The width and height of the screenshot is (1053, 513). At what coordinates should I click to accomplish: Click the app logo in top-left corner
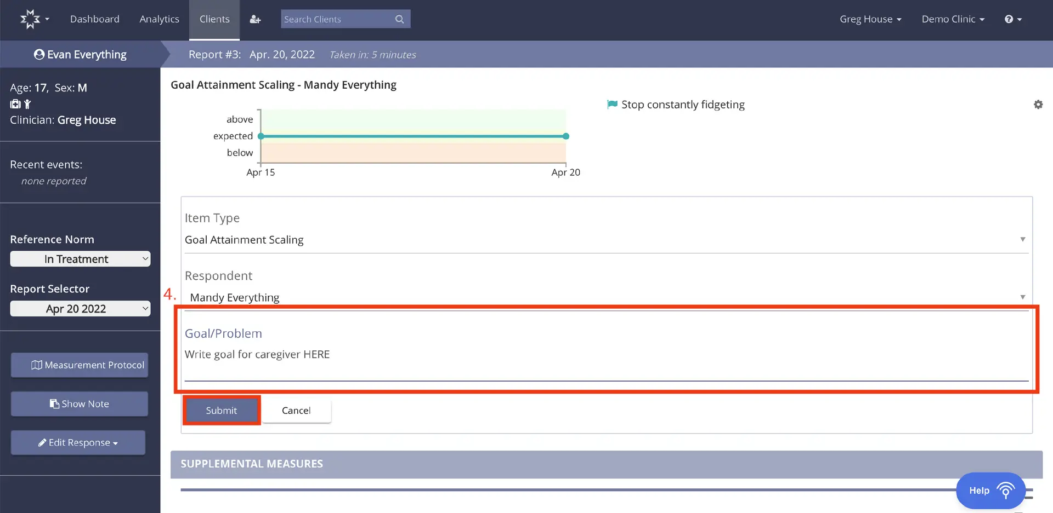click(x=30, y=19)
